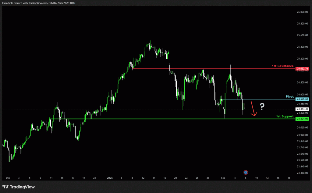Click the red downward arrow drawing
Image resolution: width=312 pixels, height=193 pixels.
tap(253, 109)
